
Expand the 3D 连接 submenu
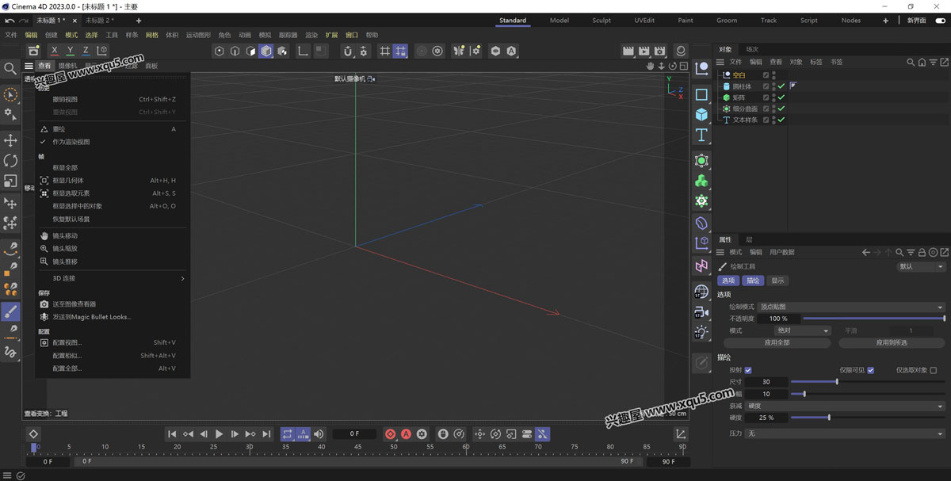coord(111,278)
